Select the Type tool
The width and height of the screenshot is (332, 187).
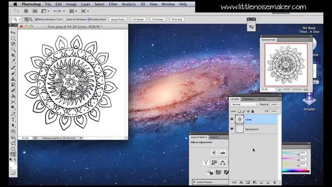tap(13, 119)
